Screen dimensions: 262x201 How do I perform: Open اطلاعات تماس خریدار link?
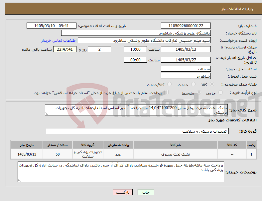(x=59, y=40)
